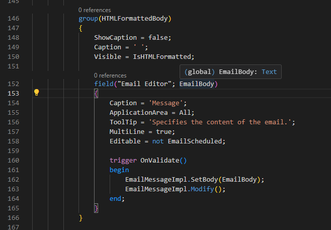
Task: Click the closing brace on line 165
Action: tap(96, 208)
